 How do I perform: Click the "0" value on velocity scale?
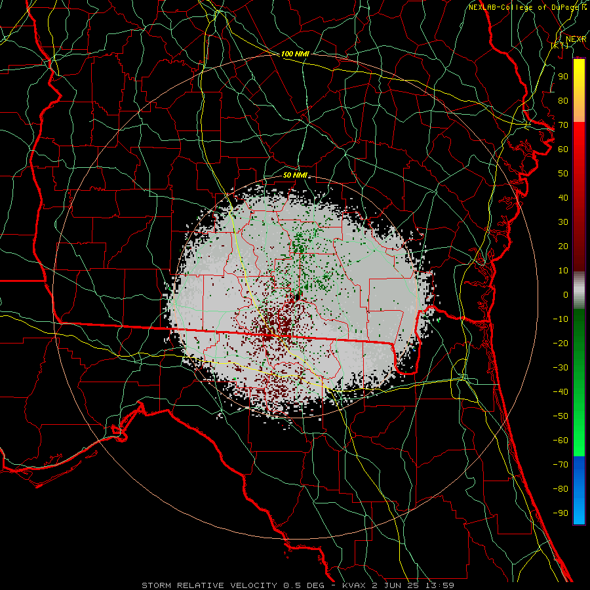[x=566, y=294]
